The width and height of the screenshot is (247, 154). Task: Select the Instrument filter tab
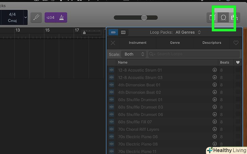(137, 43)
